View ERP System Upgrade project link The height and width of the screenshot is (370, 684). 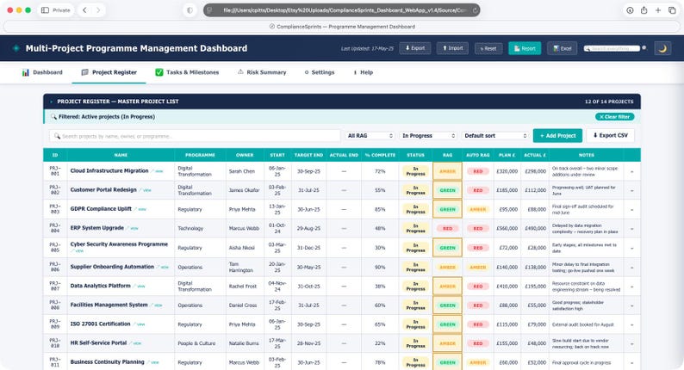point(133,228)
